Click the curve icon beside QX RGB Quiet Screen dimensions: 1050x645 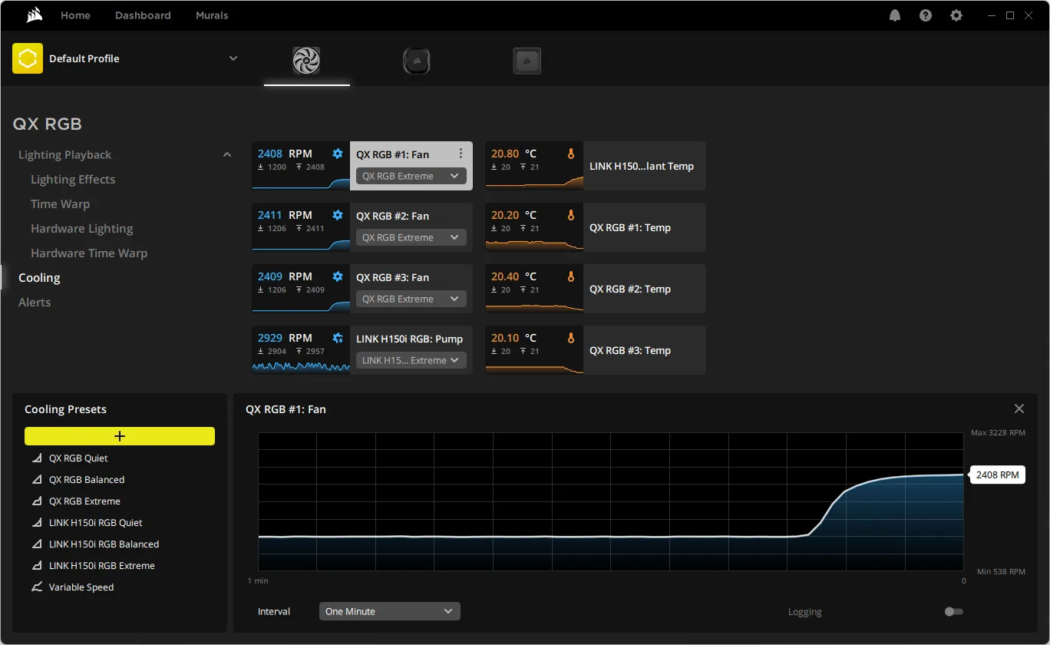37,458
